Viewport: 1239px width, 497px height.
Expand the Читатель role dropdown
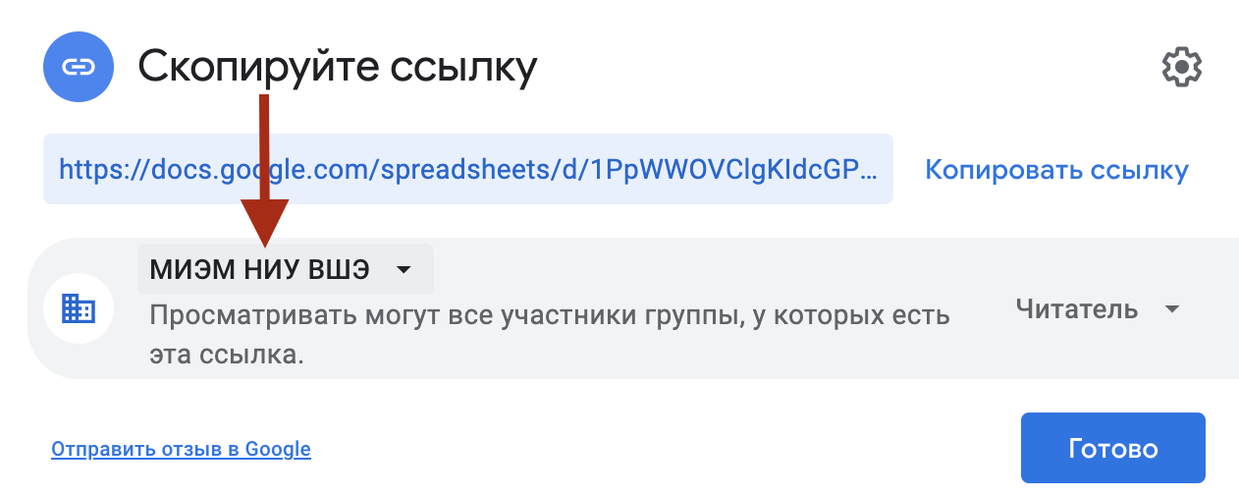(x=1096, y=309)
